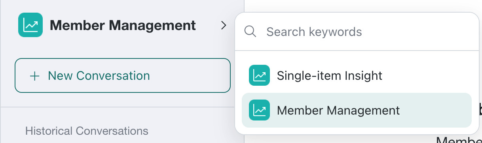The height and width of the screenshot is (143, 482).
Task: Click the teal chart icon beside the sidebar title
Action: tap(30, 25)
